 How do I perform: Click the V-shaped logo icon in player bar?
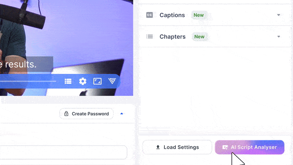[112, 81]
